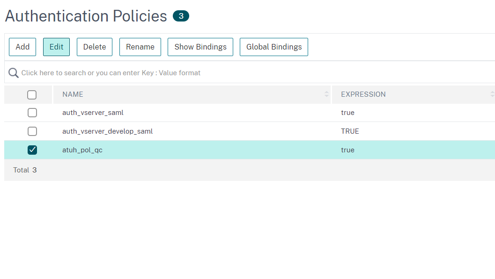Image resolution: width=495 pixels, height=279 pixels.
Task: Click the auth_vserver_develop_saml policy name
Action: pyautogui.click(x=107, y=131)
